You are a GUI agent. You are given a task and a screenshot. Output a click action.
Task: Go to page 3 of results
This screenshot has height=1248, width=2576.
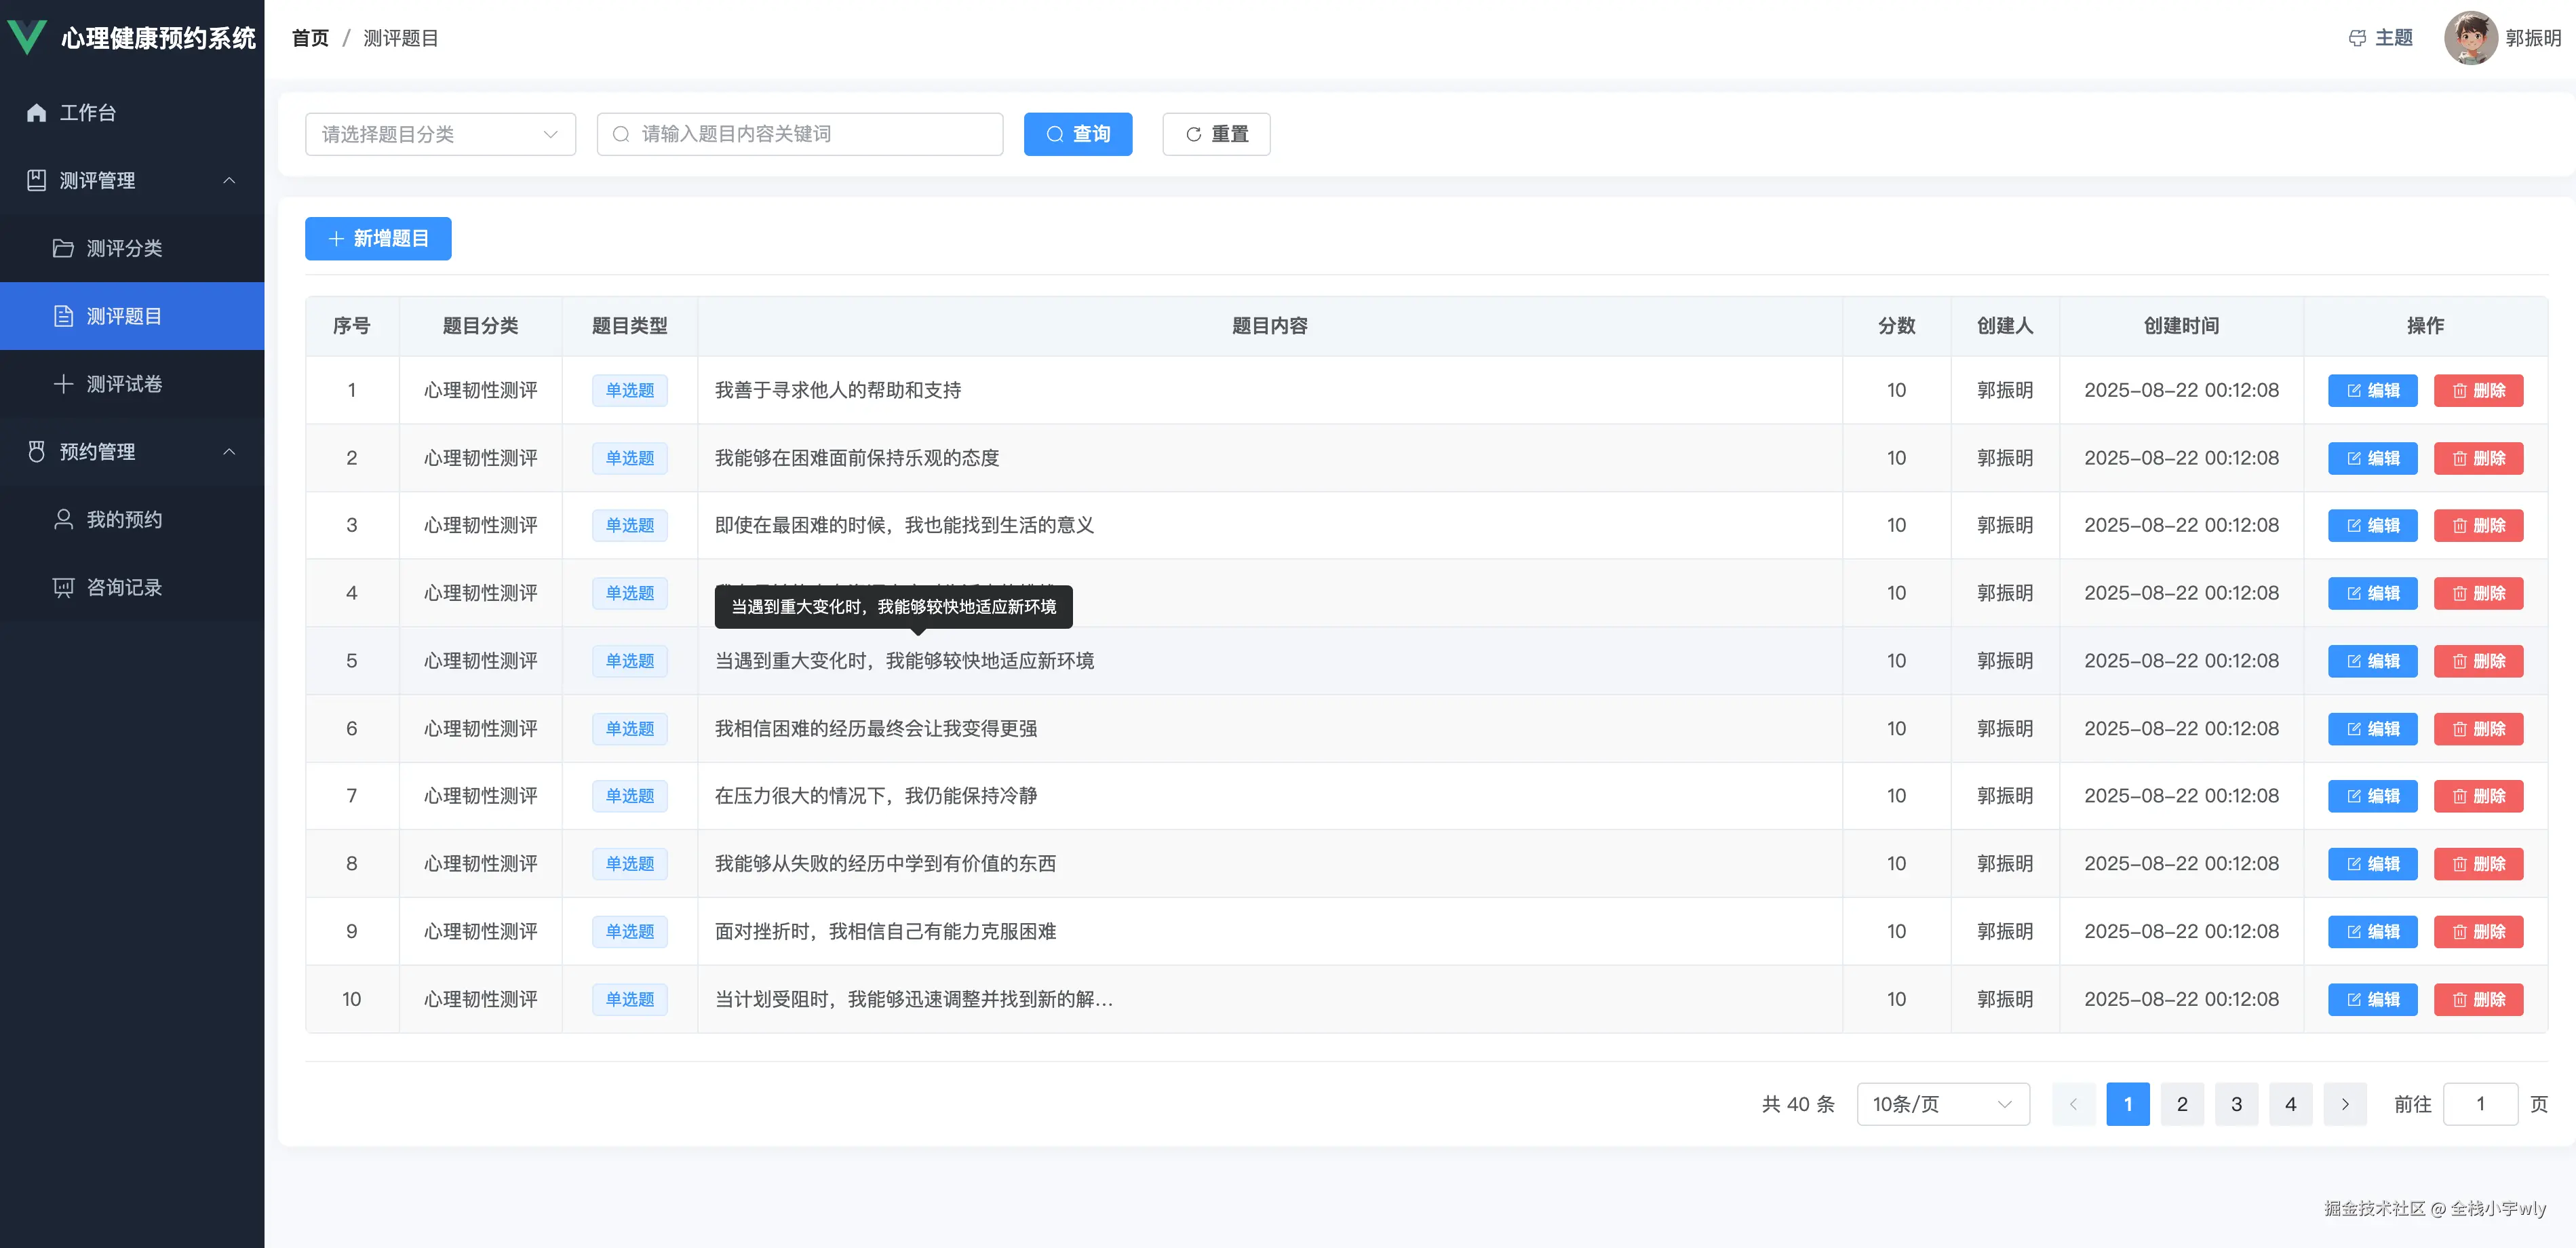2236,1104
